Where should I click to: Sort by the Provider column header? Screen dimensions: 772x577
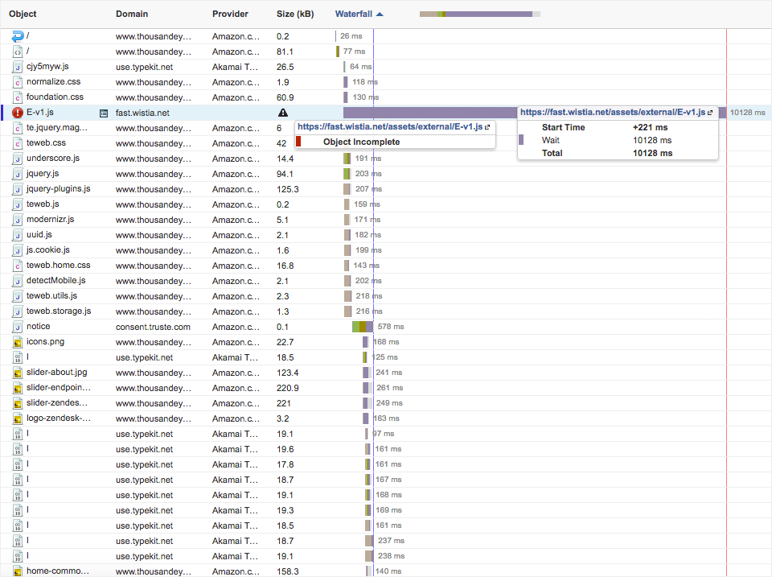[230, 14]
